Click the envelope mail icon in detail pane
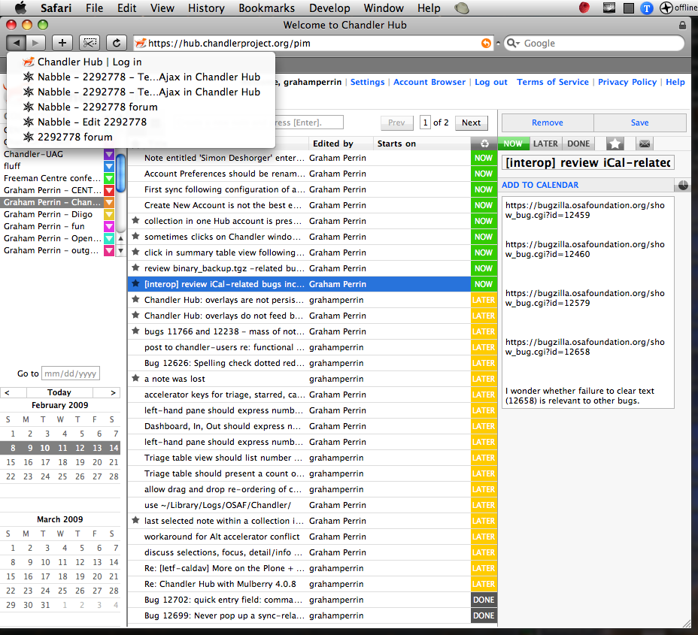 [x=644, y=144]
